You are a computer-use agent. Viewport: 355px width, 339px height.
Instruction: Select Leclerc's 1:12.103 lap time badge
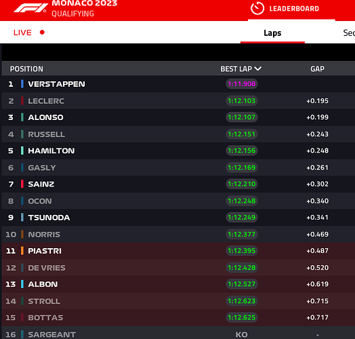(x=242, y=100)
